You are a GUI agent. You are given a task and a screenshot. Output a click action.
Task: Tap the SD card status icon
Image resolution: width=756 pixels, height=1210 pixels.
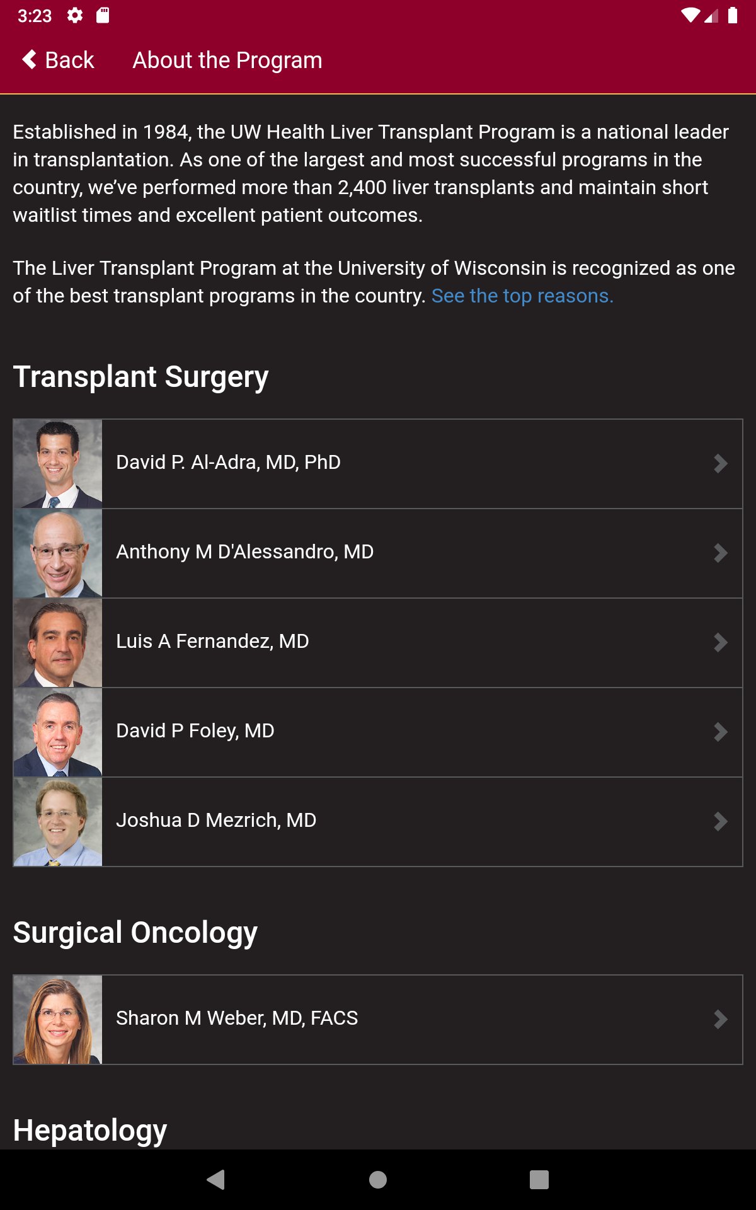pos(103,16)
